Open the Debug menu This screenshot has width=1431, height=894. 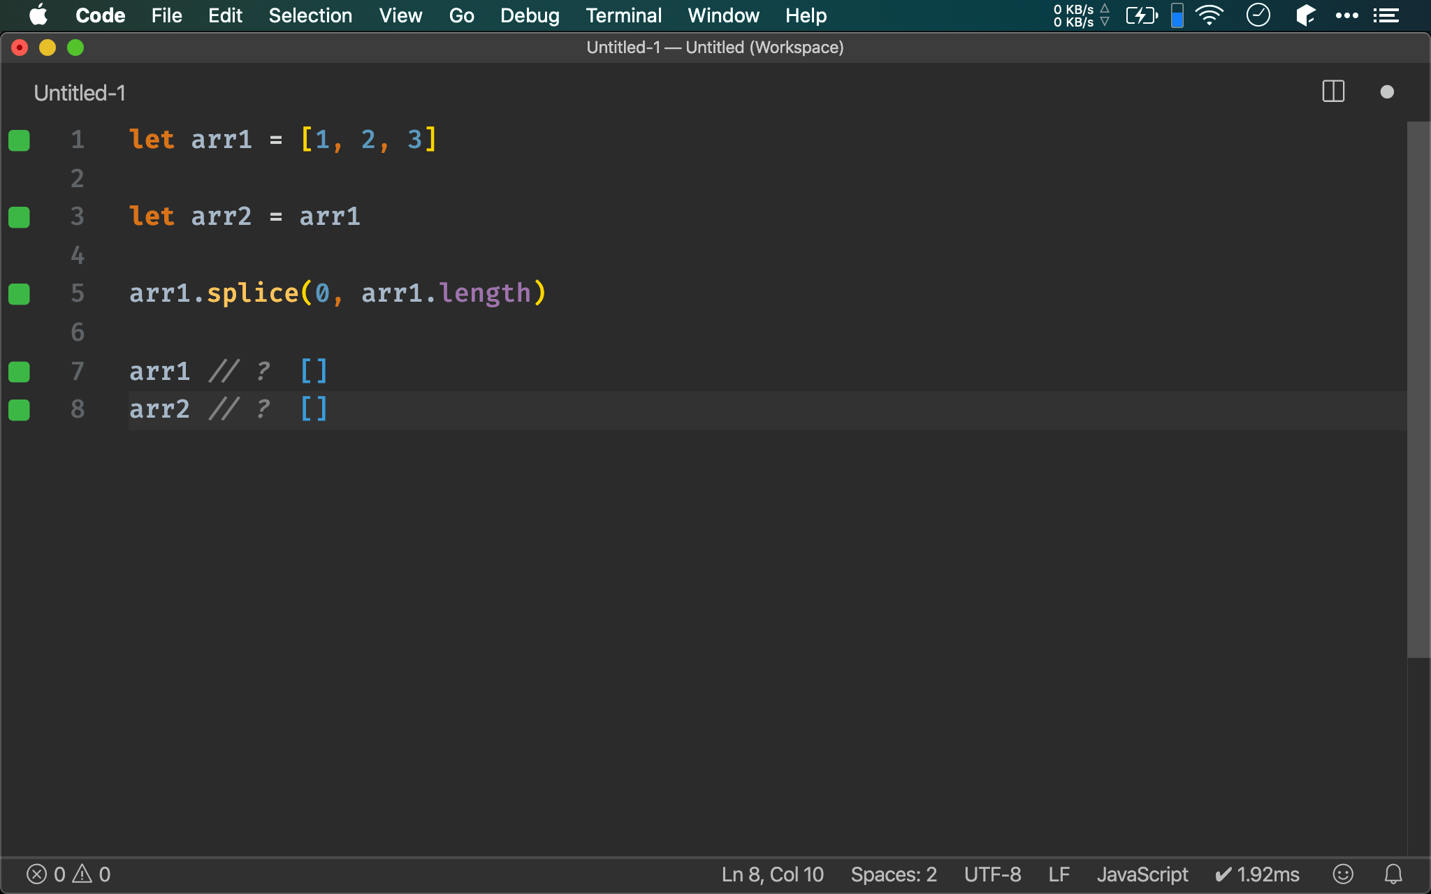pos(528,15)
